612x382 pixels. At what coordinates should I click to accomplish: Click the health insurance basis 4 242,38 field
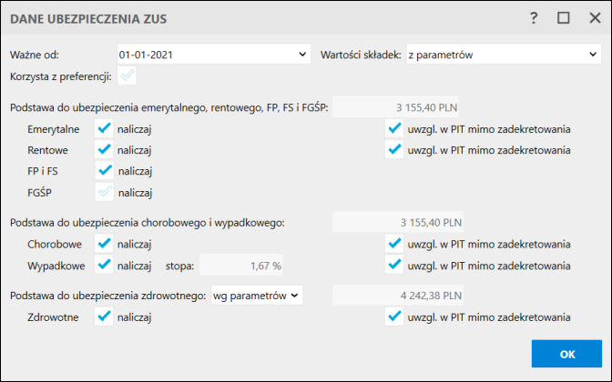399,295
